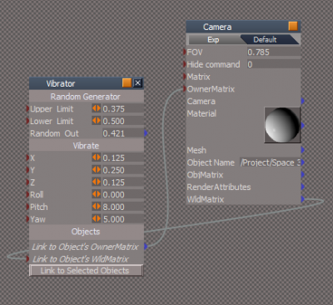The image size is (333, 305).
Task: Click the Mesh blue output connector
Action: [303, 150]
